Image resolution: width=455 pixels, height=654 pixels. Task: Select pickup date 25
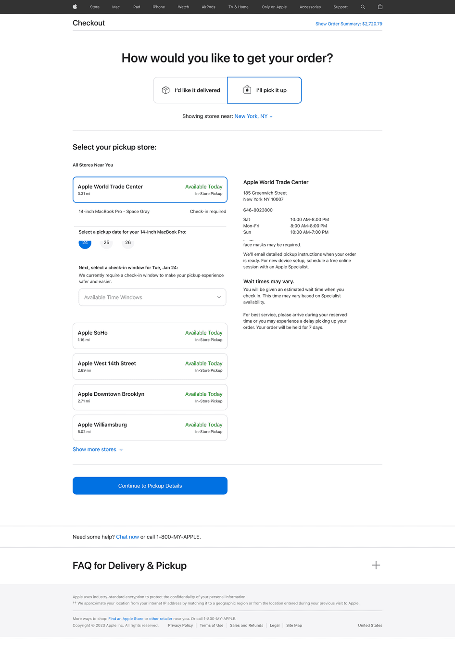(106, 243)
